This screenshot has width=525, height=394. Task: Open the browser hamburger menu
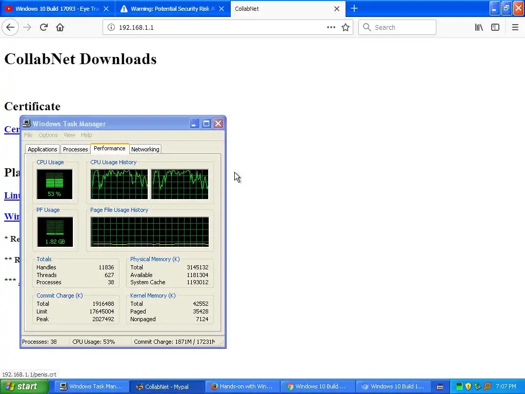click(x=515, y=28)
